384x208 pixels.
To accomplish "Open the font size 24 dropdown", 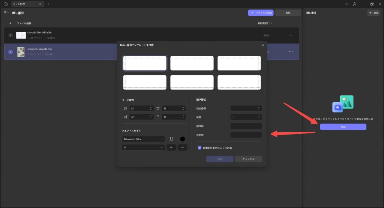I will point(143,148).
